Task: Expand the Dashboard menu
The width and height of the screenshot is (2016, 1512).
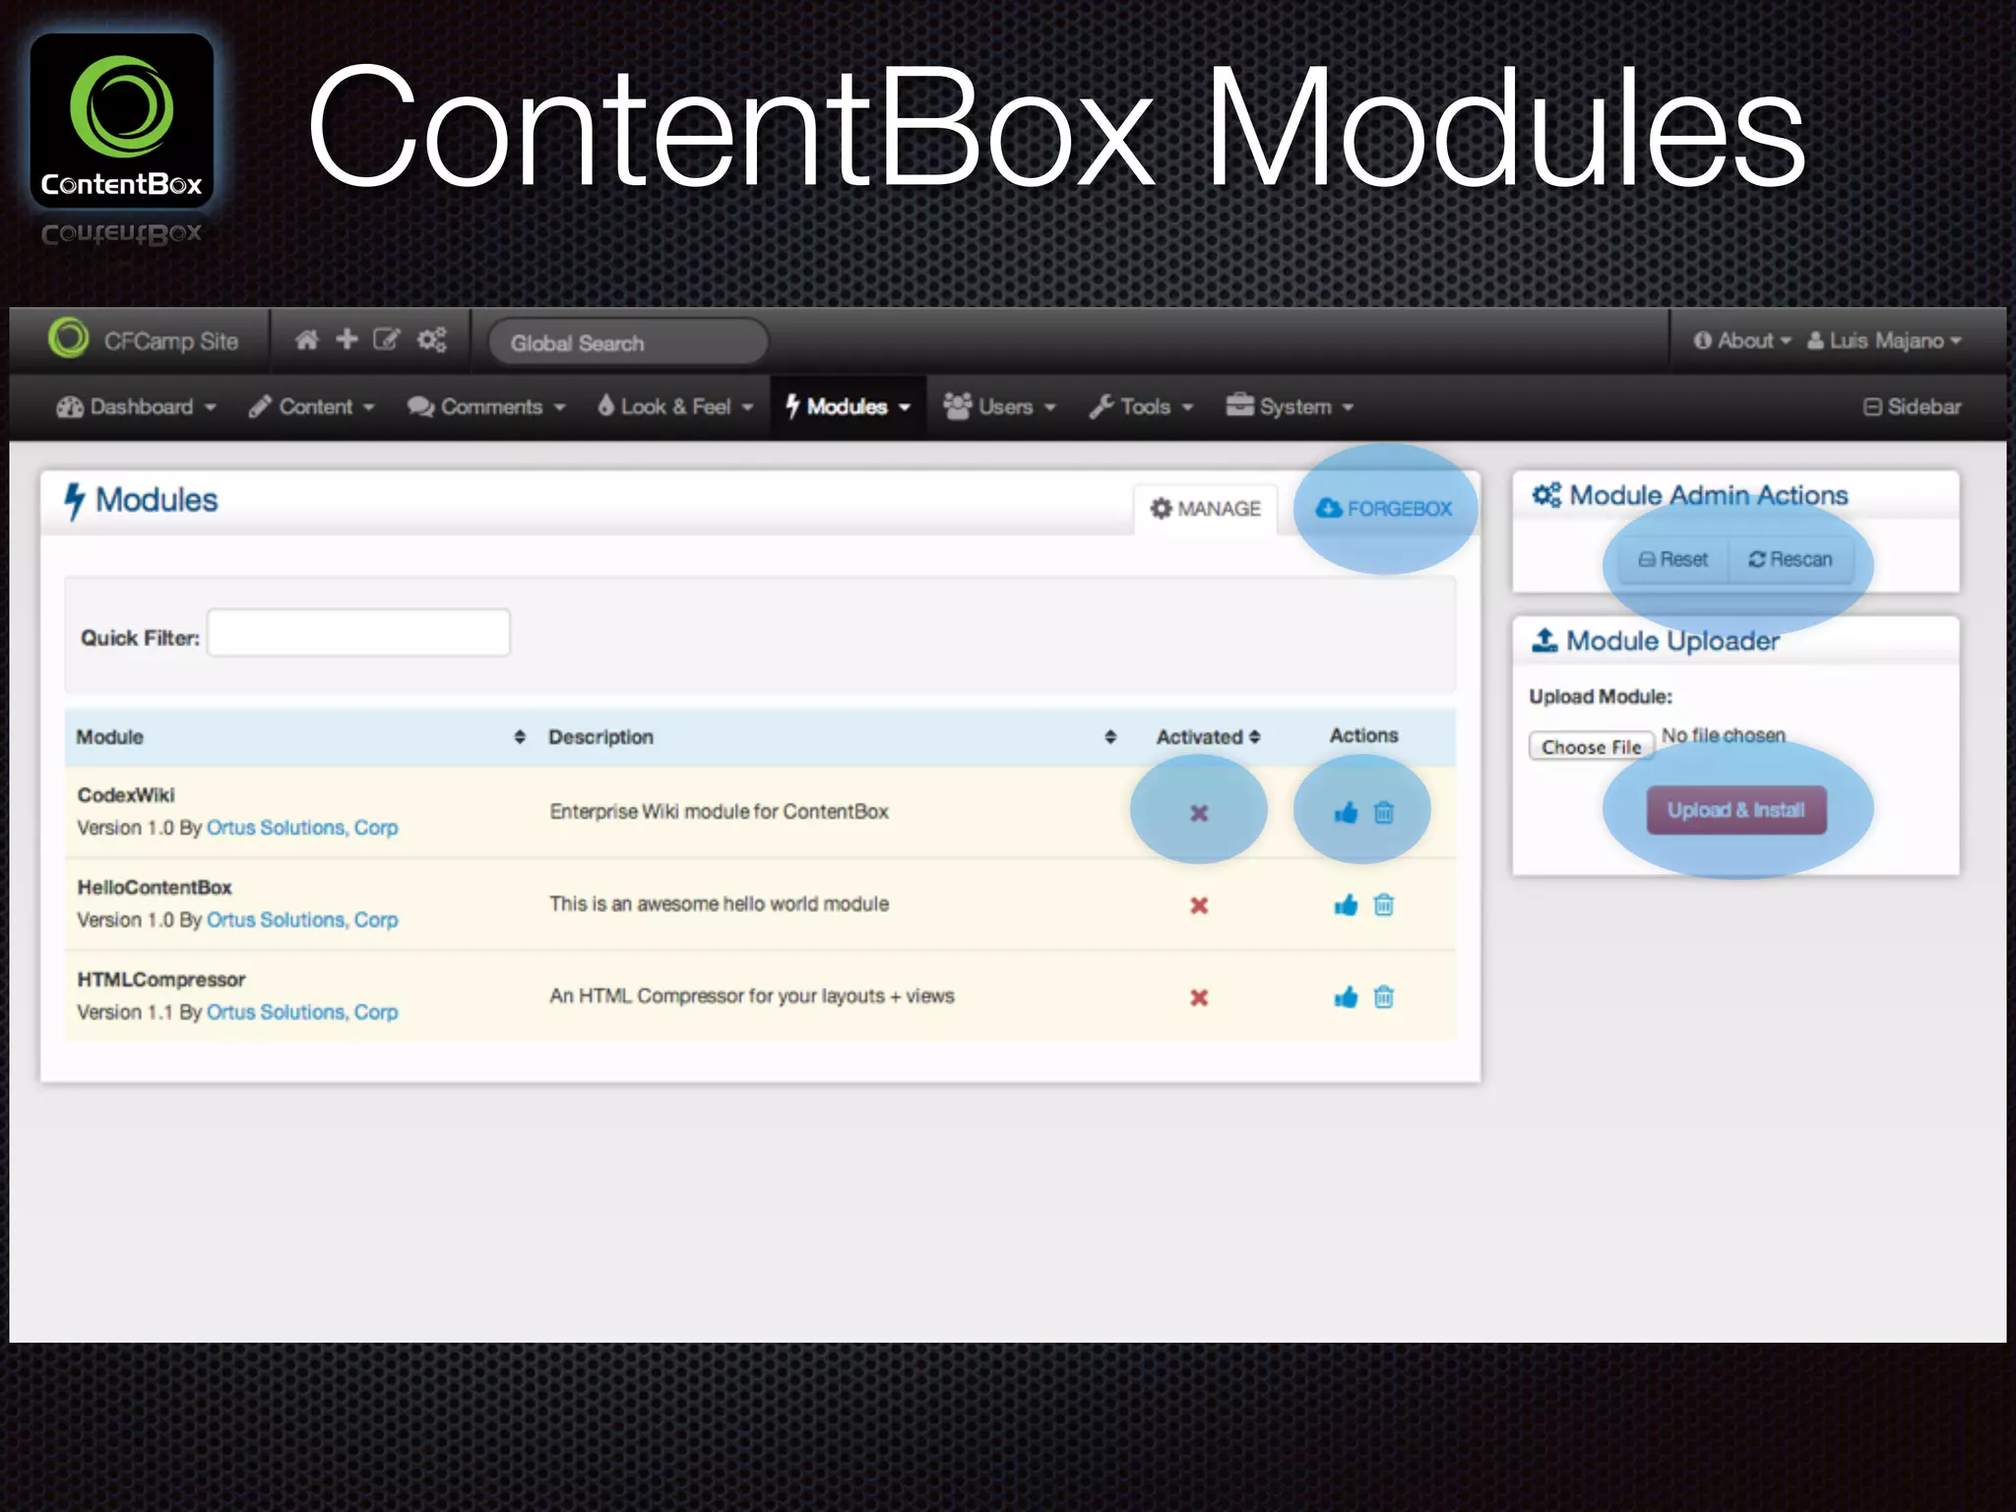Action: pyautogui.click(x=136, y=408)
